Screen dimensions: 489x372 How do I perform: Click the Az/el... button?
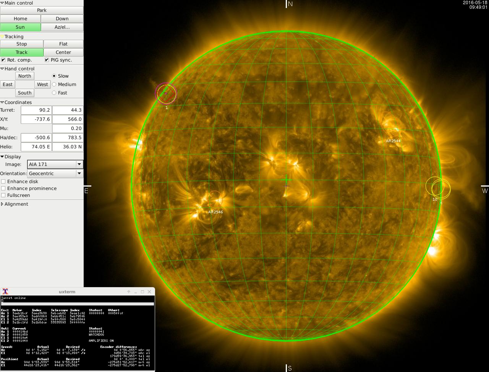[62, 27]
